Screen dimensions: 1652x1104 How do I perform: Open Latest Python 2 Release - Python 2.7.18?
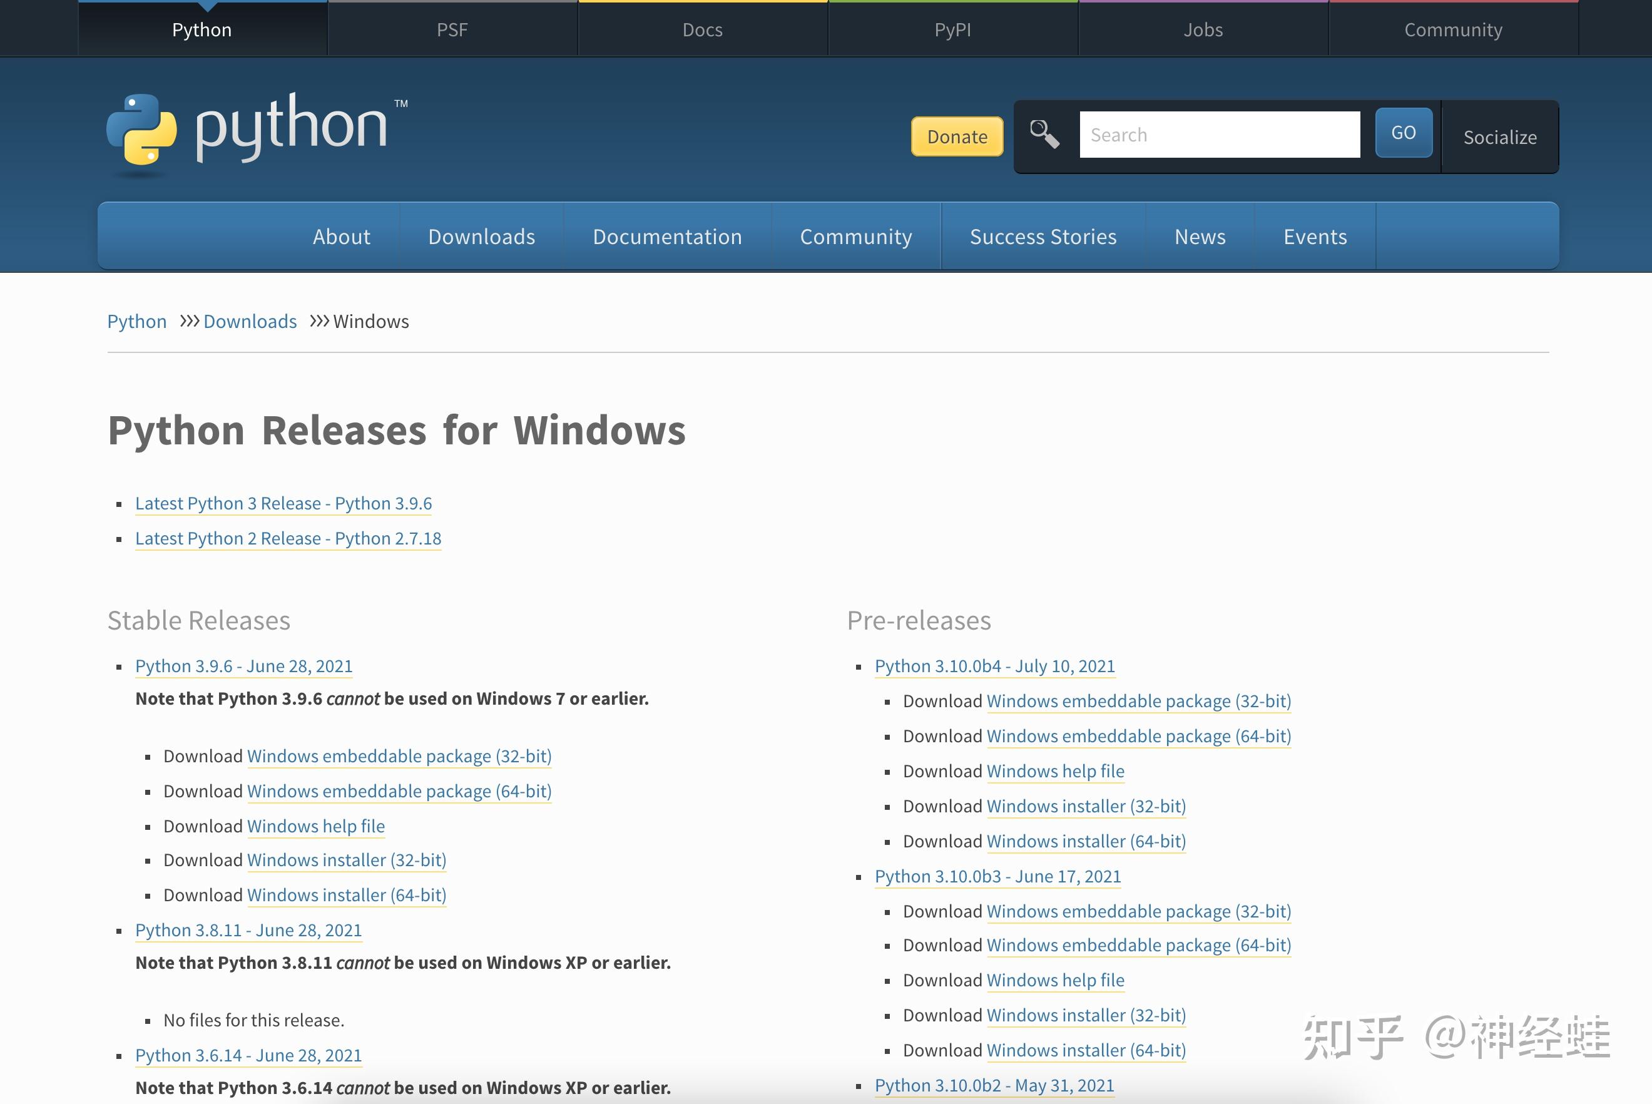point(288,538)
